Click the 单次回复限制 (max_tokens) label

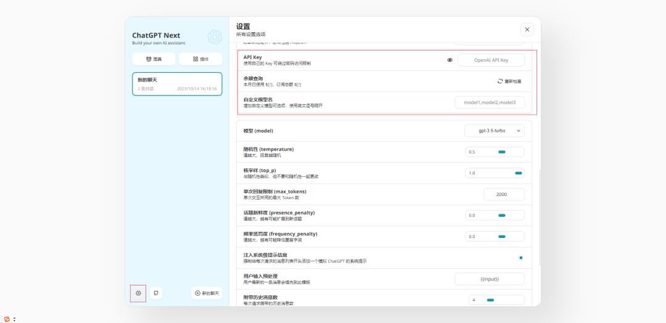pos(275,192)
